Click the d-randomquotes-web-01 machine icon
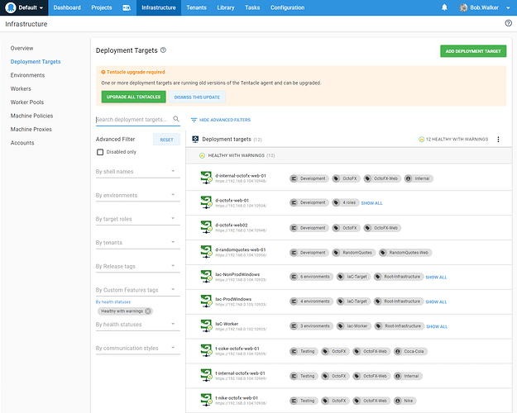517x413 pixels. click(206, 252)
